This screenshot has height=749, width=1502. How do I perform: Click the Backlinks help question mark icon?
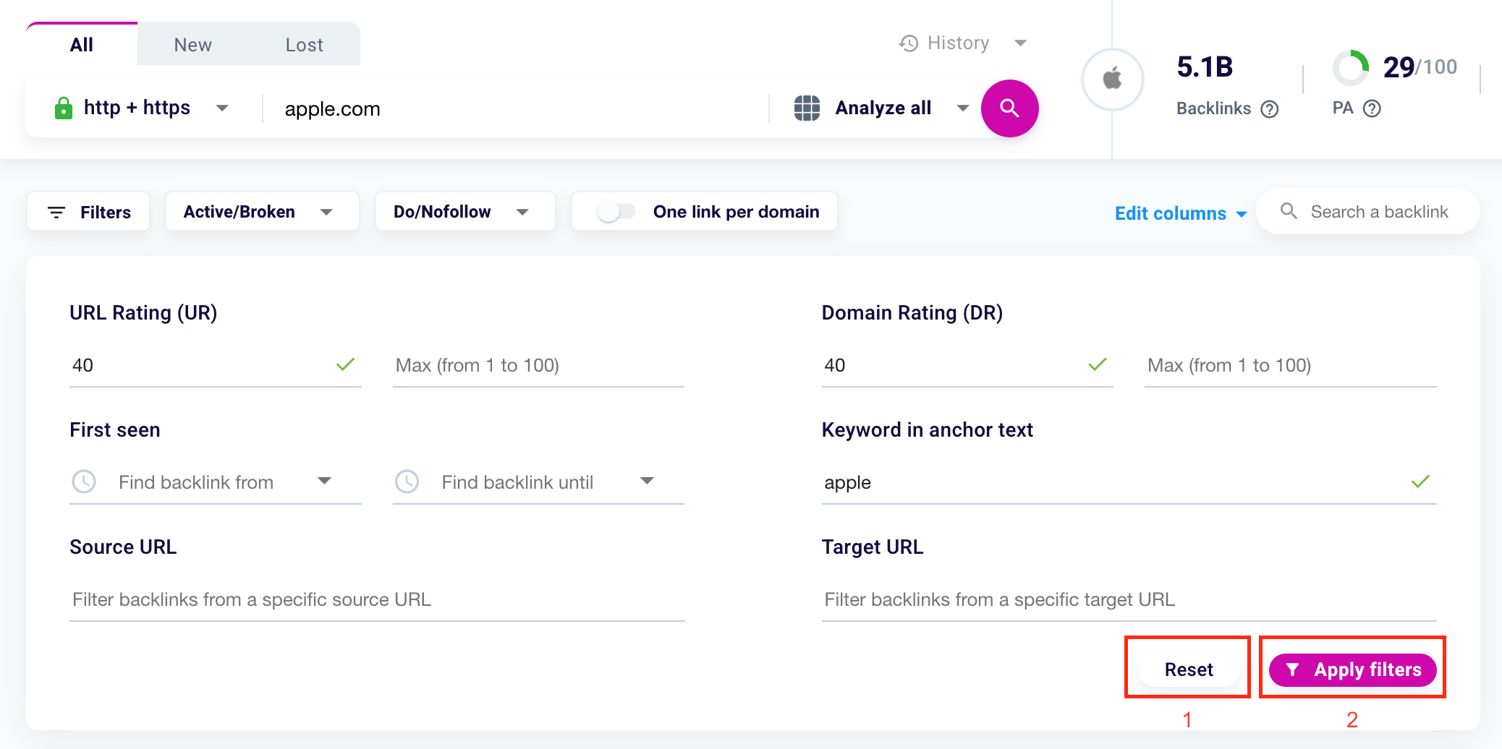(x=1269, y=109)
